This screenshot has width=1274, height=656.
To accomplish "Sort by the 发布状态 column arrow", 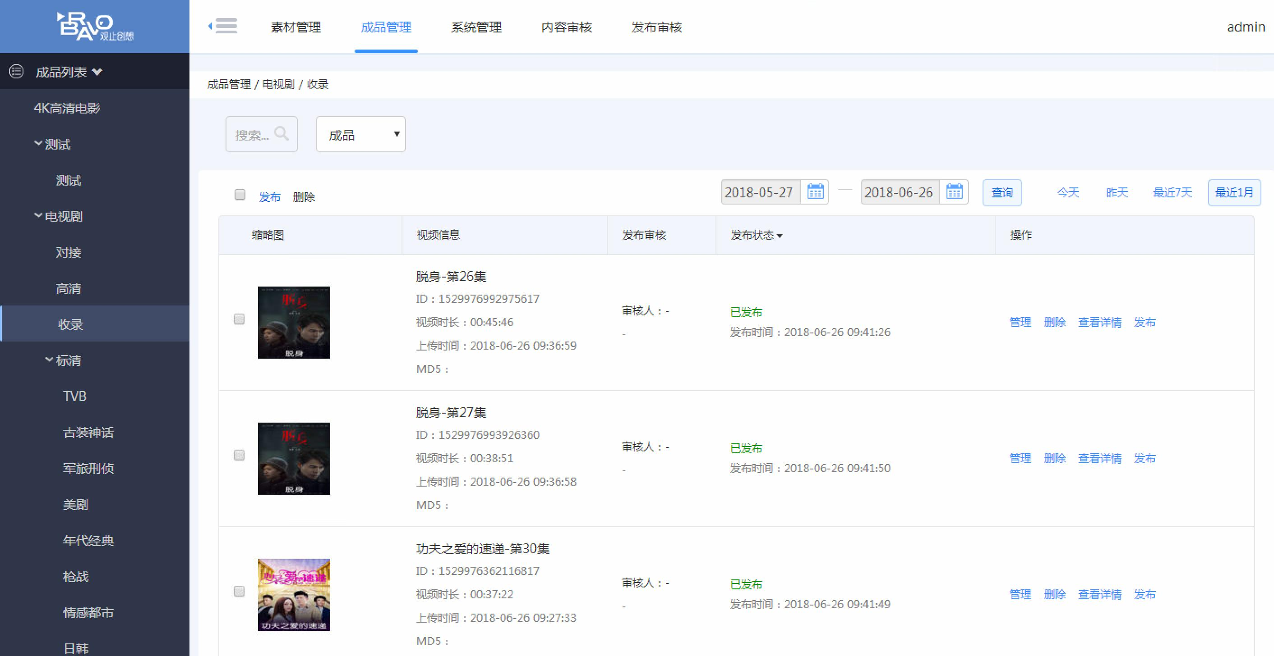I will tap(780, 236).
